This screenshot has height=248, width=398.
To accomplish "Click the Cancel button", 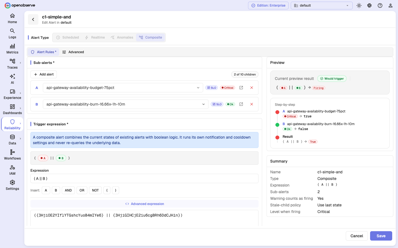I will click(x=357, y=236).
